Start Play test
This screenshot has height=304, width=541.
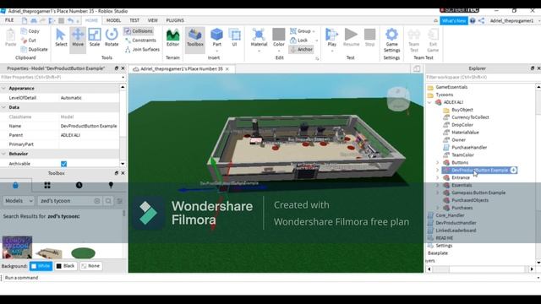tap(332, 37)
